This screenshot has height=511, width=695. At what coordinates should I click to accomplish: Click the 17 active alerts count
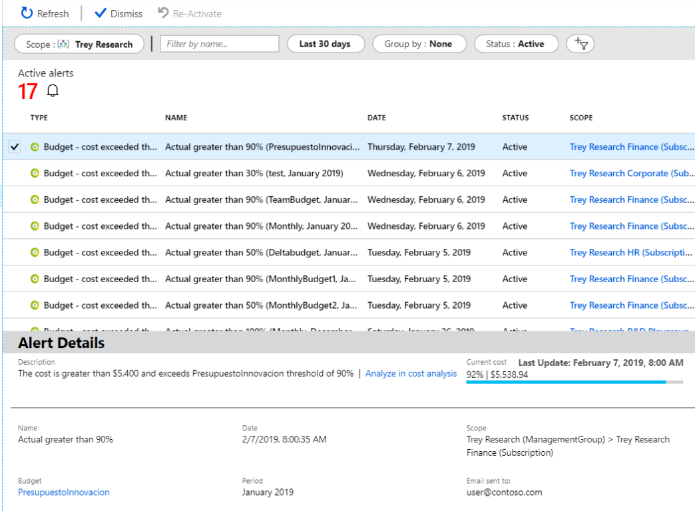[27, 91]
